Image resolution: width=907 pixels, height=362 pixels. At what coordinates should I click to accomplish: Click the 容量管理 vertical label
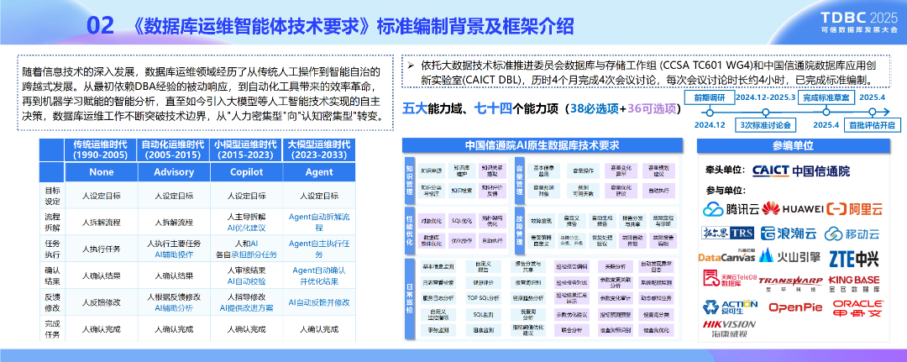click(518, 179)
